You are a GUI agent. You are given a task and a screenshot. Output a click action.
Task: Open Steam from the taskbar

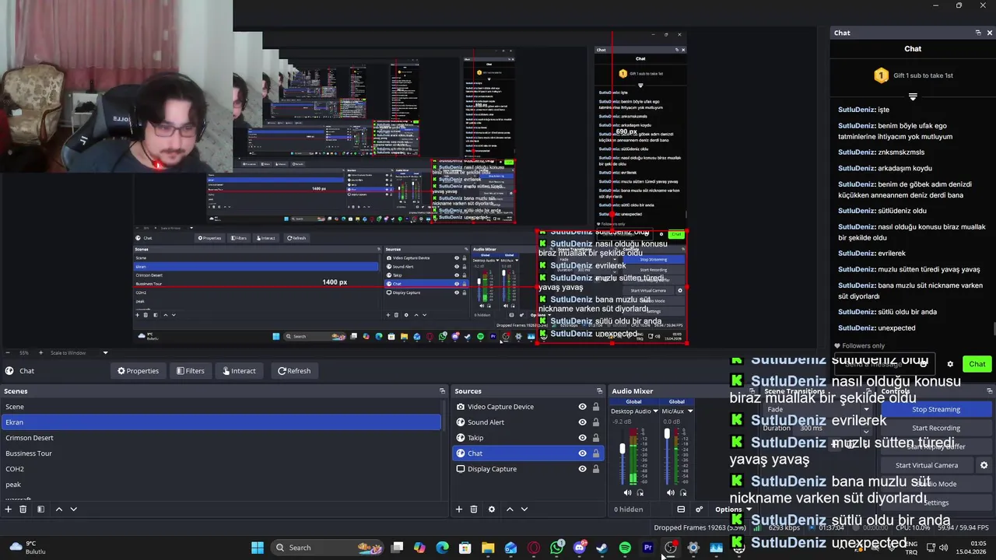601,548
